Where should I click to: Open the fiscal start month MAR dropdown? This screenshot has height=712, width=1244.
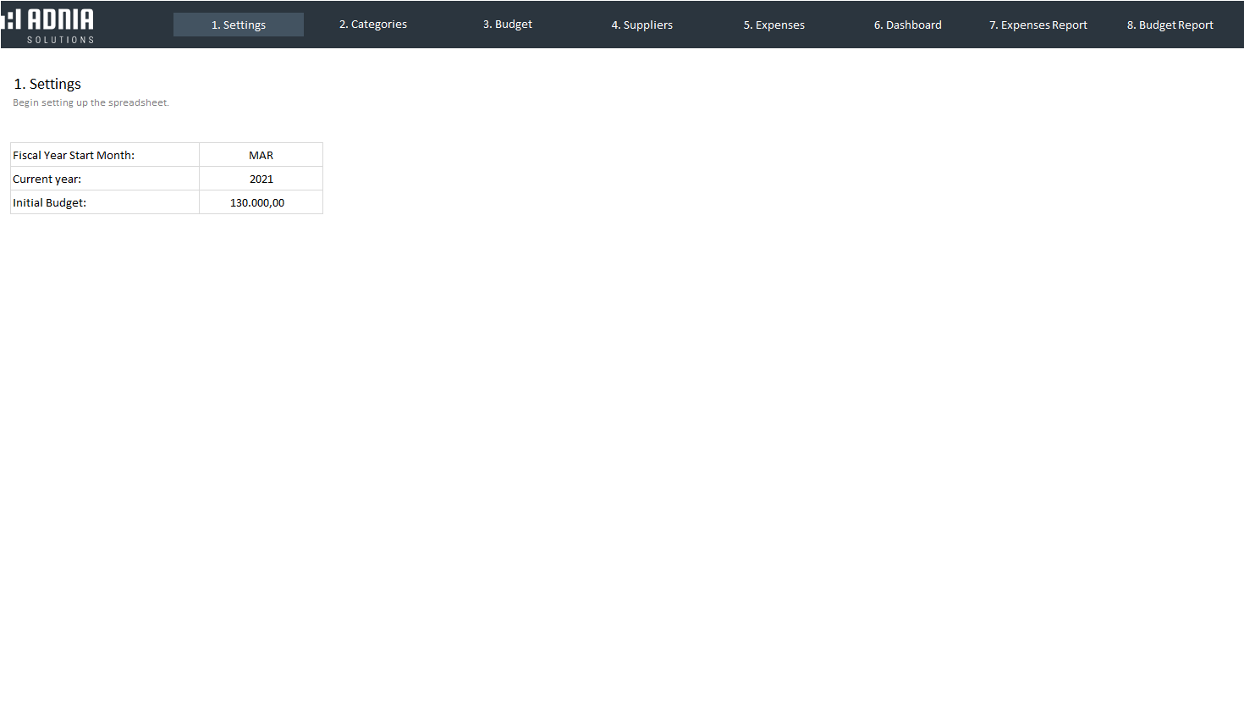tap(261, 155)
